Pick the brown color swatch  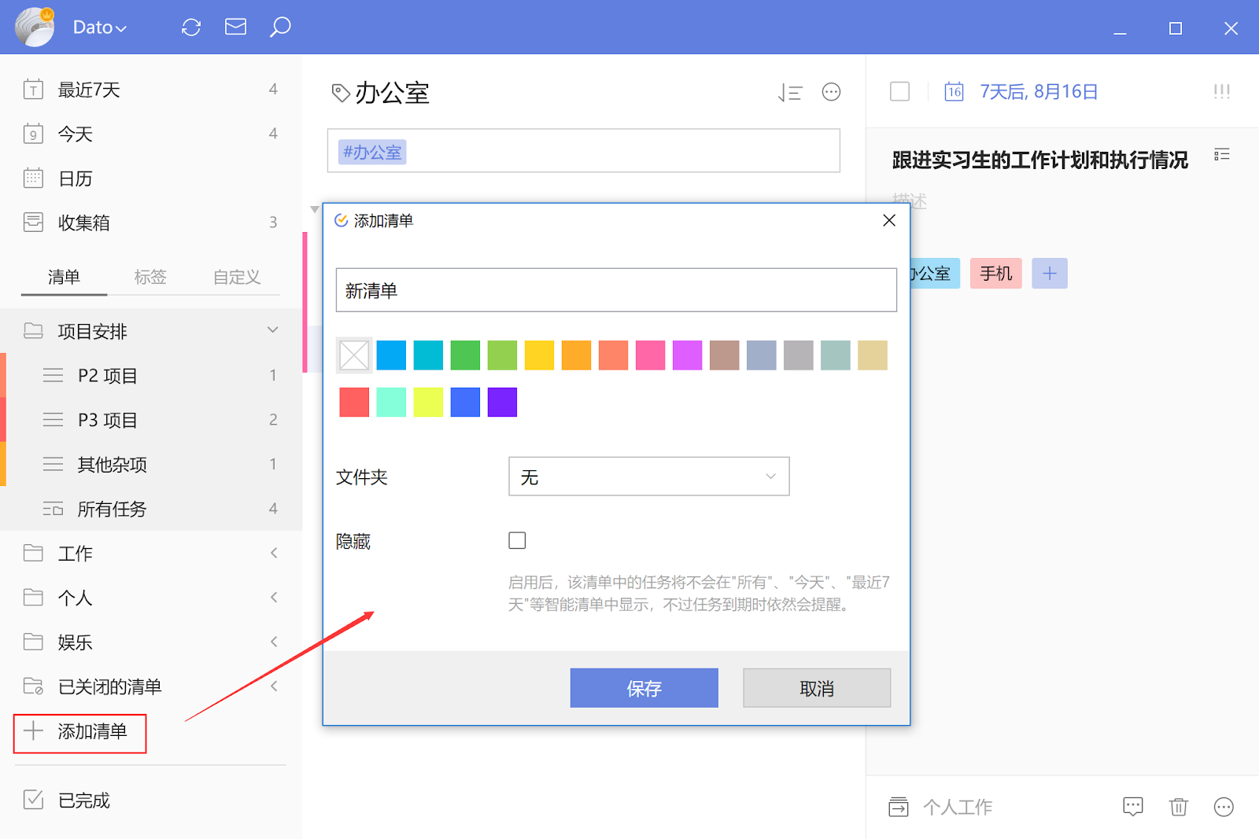(724, 355)
